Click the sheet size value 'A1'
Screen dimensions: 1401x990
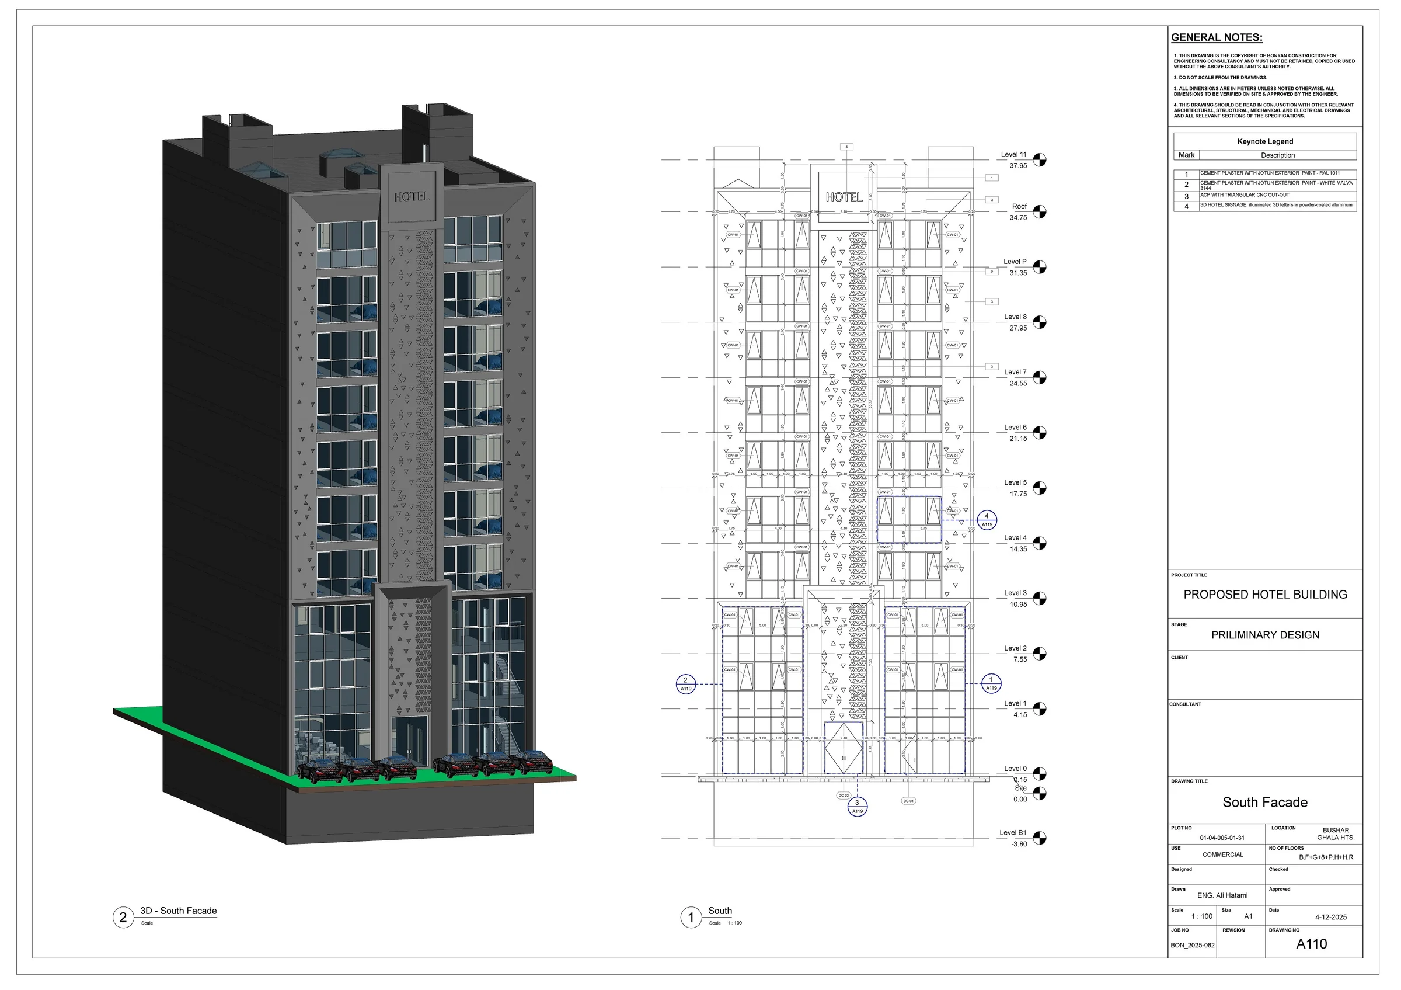pos(1249,916)
